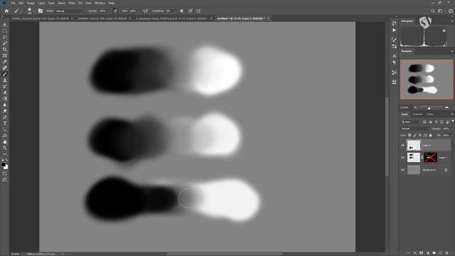
Task: Select the Zoom tool
Action: [5, 148]
